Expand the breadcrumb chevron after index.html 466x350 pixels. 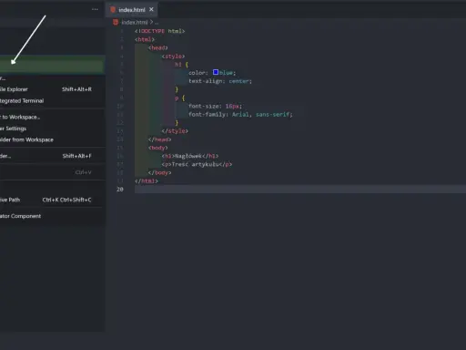[151, 22]
